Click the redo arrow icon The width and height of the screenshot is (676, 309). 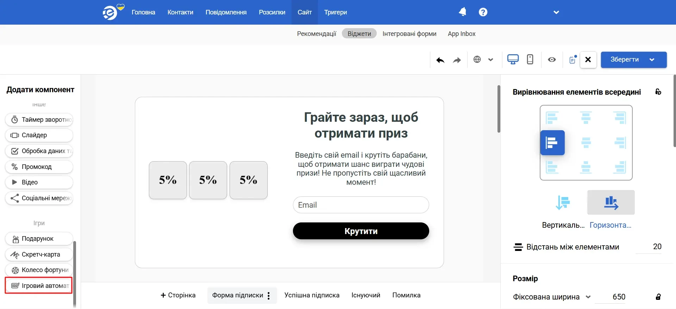pos(457,60)
